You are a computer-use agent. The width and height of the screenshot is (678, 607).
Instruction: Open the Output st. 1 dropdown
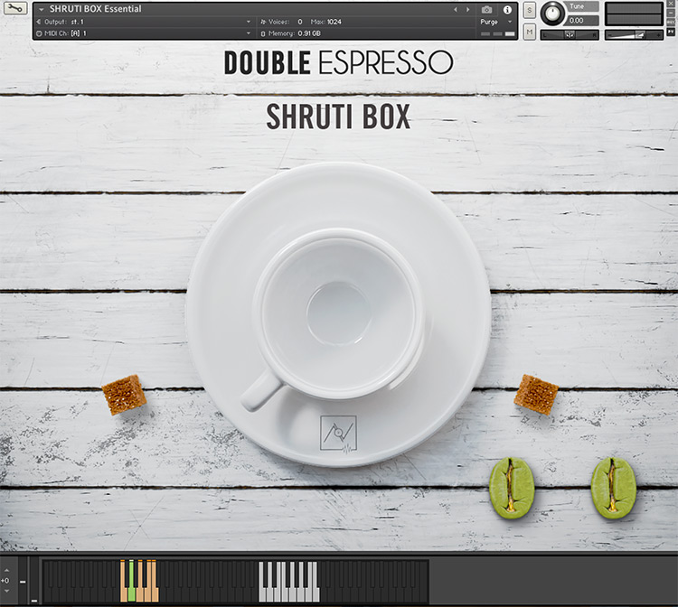click(x=249, y=22)
